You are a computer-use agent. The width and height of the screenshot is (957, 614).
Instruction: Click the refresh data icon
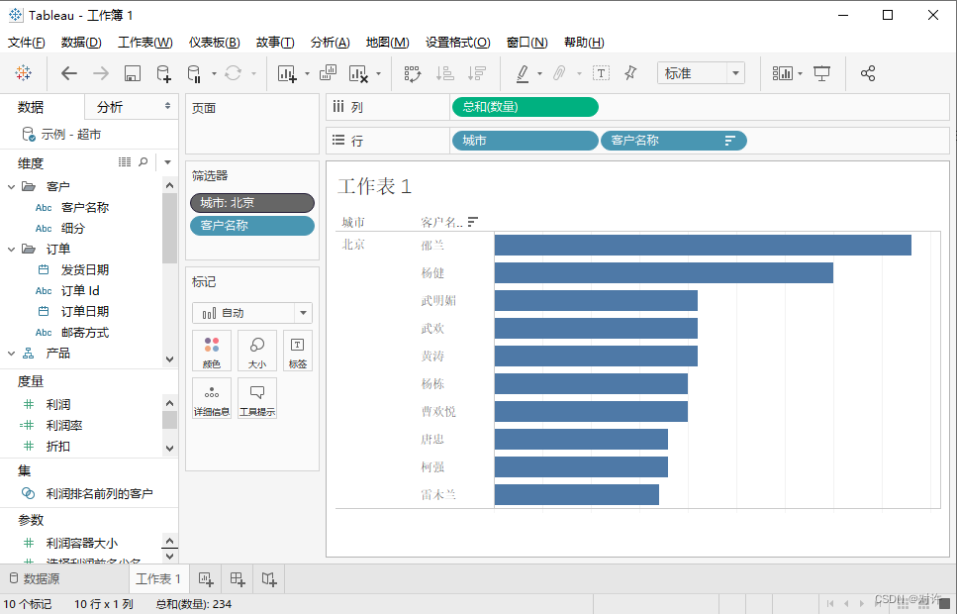coord(234,73)
